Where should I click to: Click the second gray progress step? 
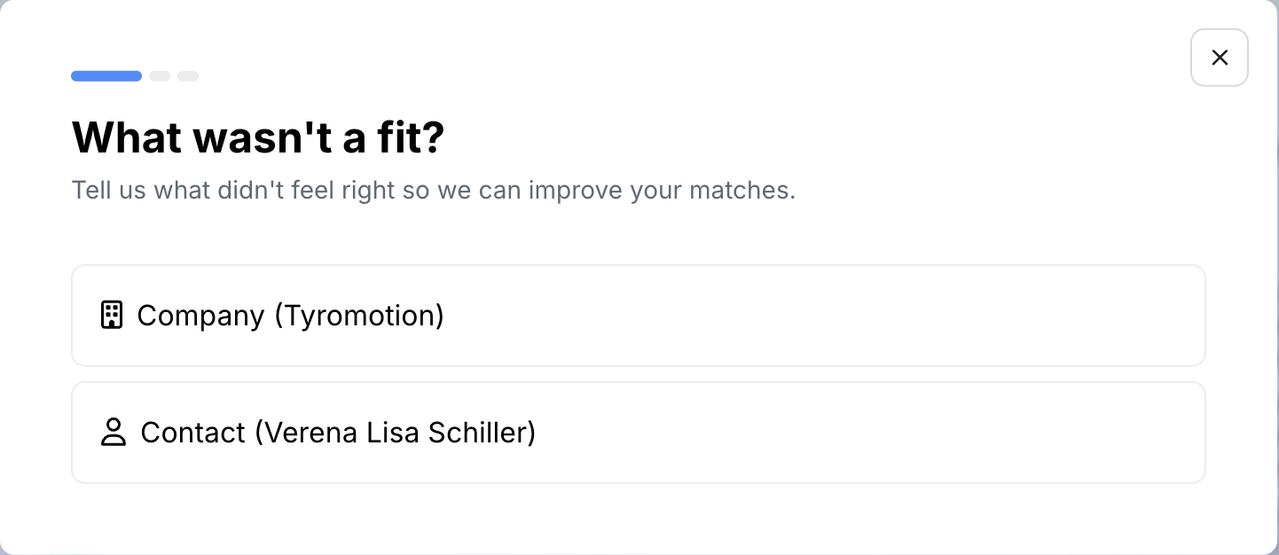tap(160, 76)
